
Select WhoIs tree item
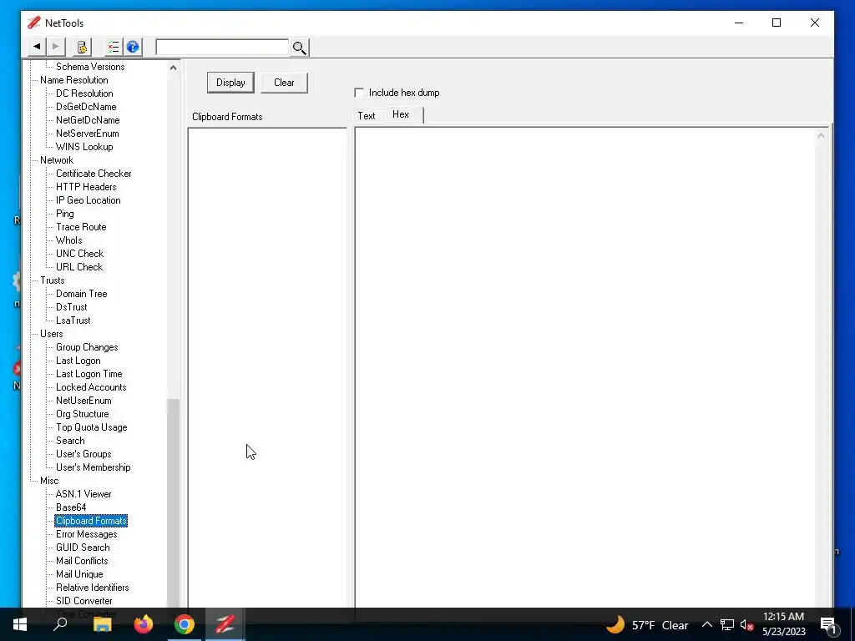pos(69,240)
